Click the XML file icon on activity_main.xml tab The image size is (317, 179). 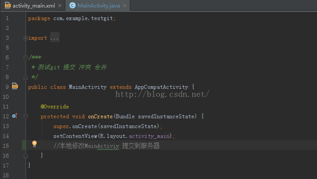(8, 5)
